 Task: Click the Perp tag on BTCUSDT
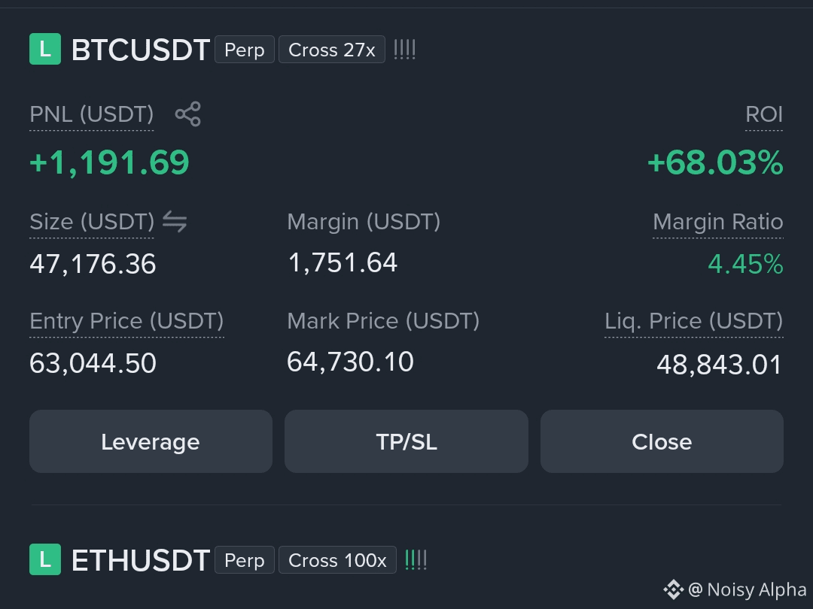(x=245, y=50)
